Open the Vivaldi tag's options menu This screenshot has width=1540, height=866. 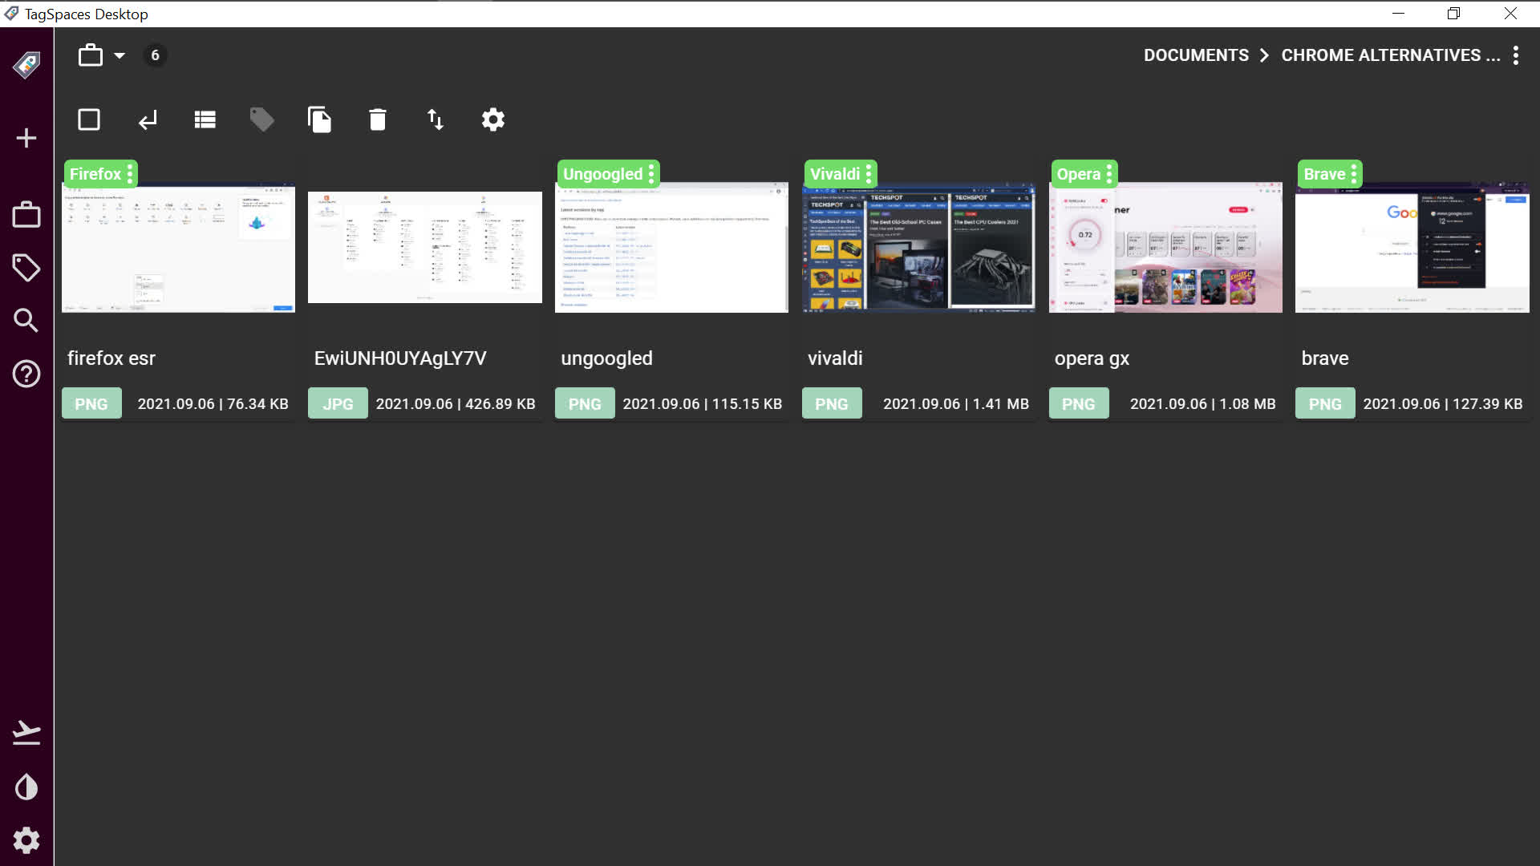coord(869,174)
